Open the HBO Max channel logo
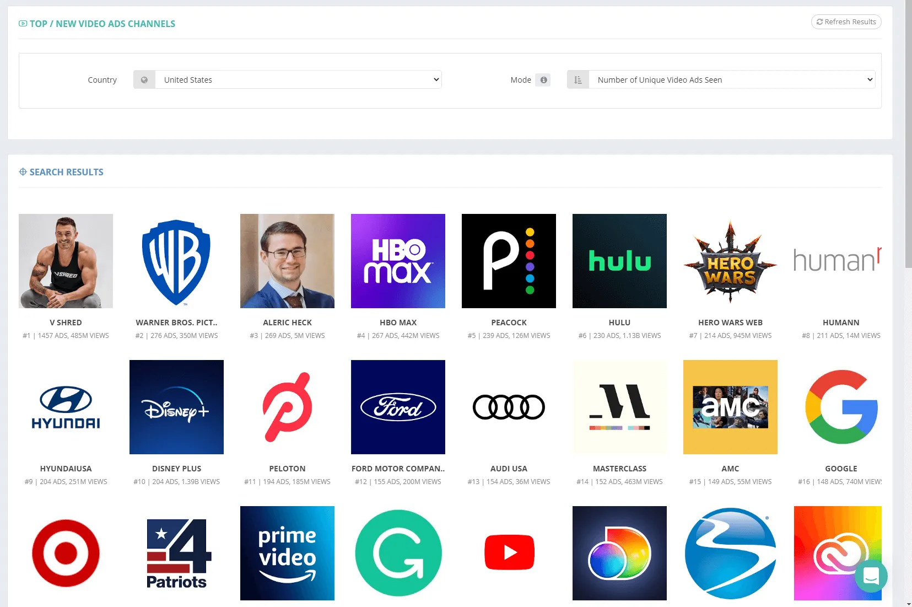Image resolution: width=912 pixels, height=607 pixels. tap(398, 261)
